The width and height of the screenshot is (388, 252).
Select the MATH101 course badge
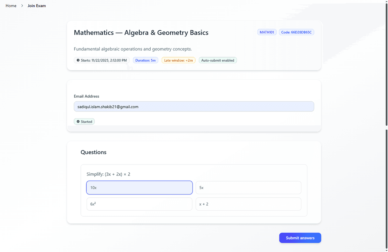[267, 32]
